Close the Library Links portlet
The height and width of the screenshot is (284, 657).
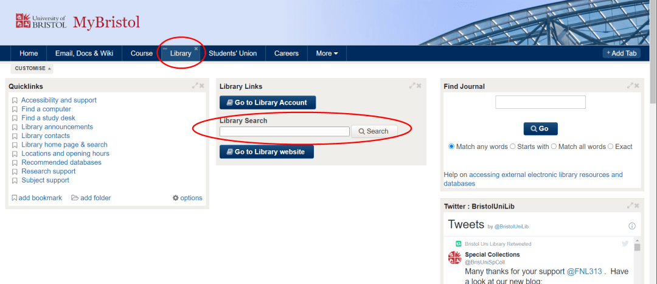[x=419, y=86]
